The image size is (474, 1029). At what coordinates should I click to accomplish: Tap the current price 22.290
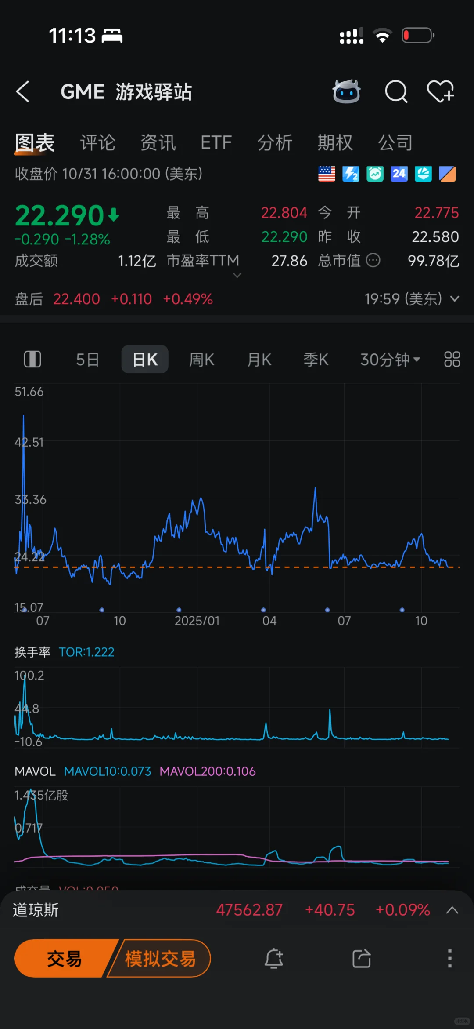click(59, 215)
